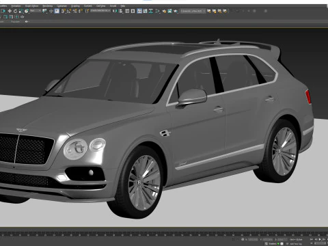Screen dimensions: 328x246
Task: Open the Material Editor
Action: [158, 11]
